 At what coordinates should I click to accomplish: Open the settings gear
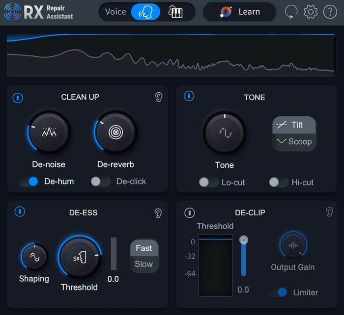click(x=311, y=12)
